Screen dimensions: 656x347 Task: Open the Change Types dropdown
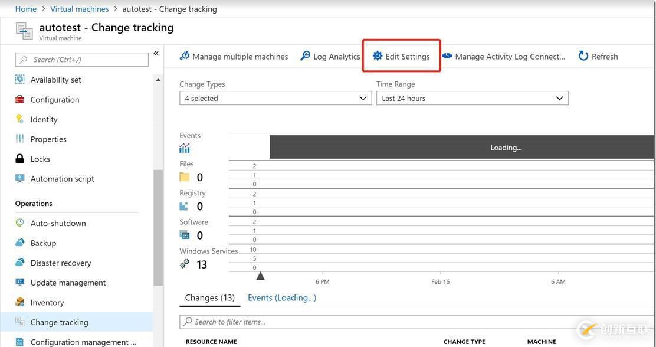[x=275, y=98]
